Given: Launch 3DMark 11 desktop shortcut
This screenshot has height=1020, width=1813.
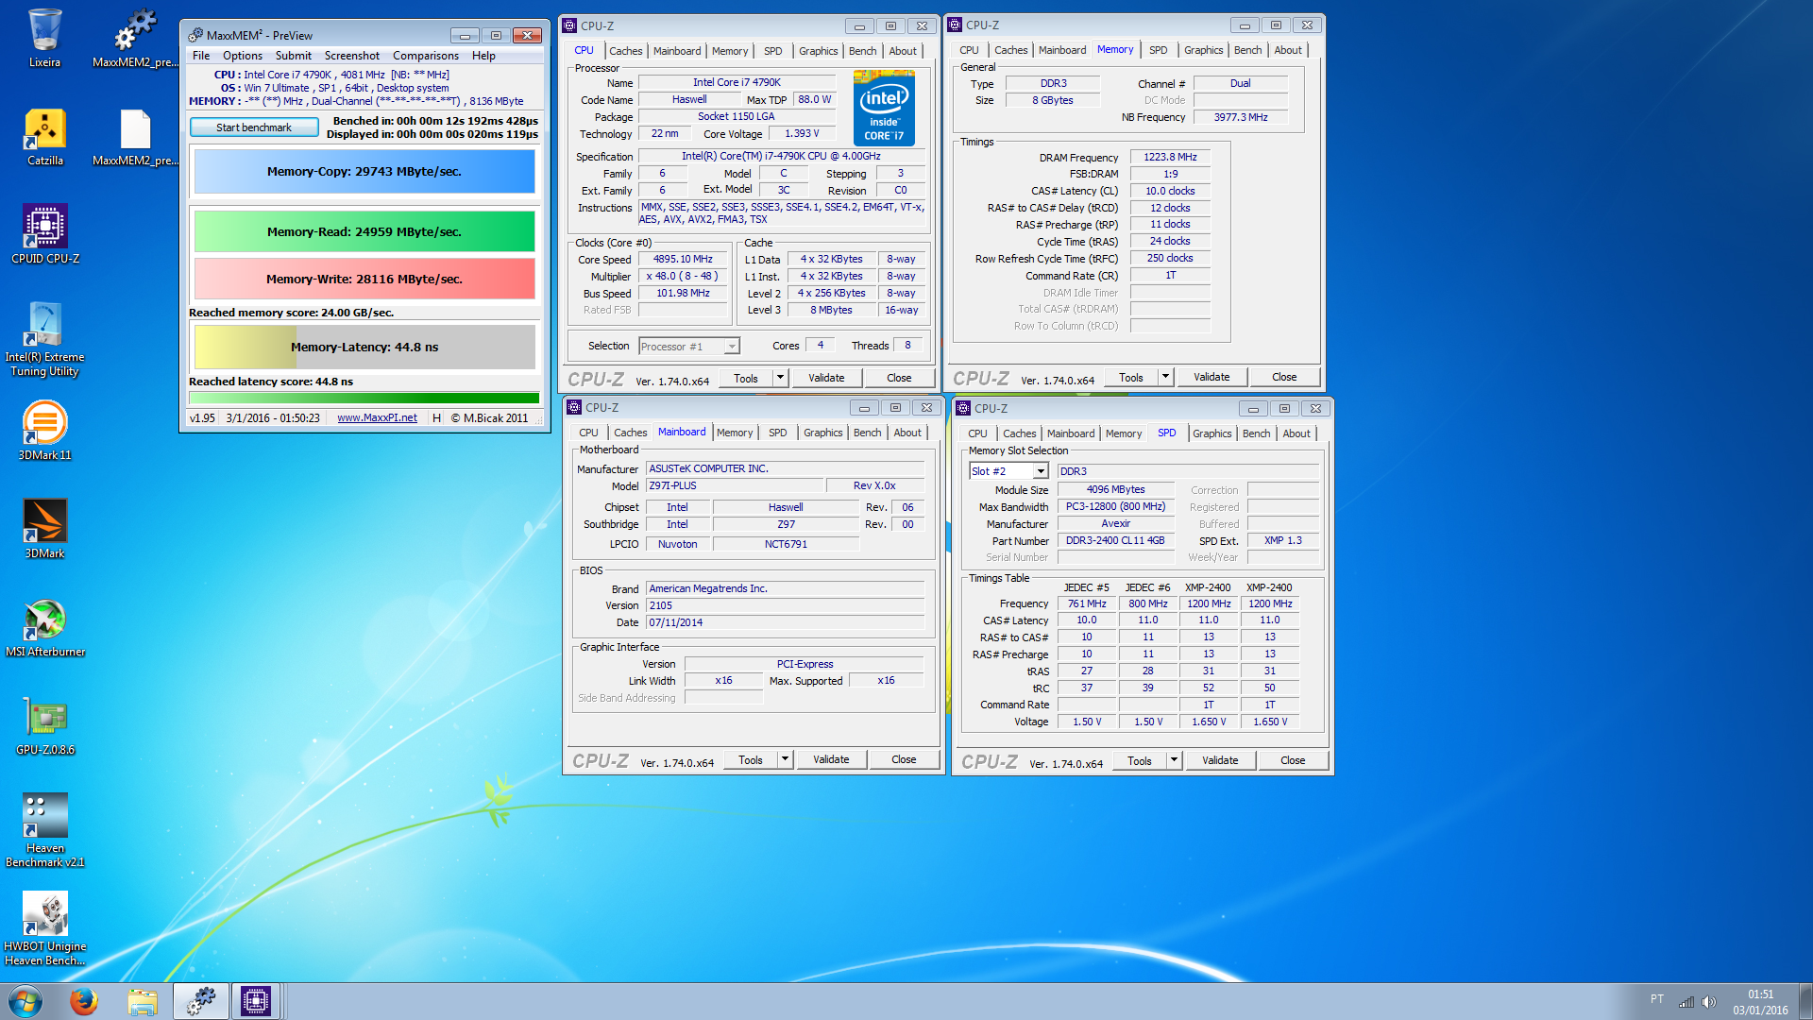Looking at the screenshot, I should pyautogui.click(x=44, y=431).
